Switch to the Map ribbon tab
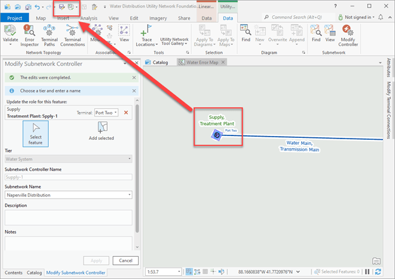 click(41, 18)
